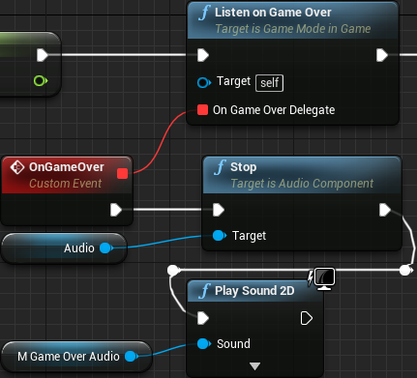
Task: Click the M Game Over Audio variable output pin
Action: [x=131, y=357]
